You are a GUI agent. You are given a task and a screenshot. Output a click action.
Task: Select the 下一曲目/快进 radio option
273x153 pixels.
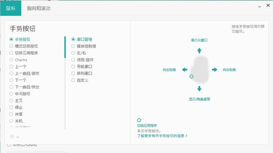tap(12, 87)
